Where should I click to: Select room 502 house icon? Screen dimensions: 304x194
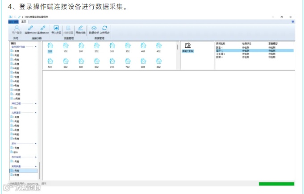click(66, 61)
